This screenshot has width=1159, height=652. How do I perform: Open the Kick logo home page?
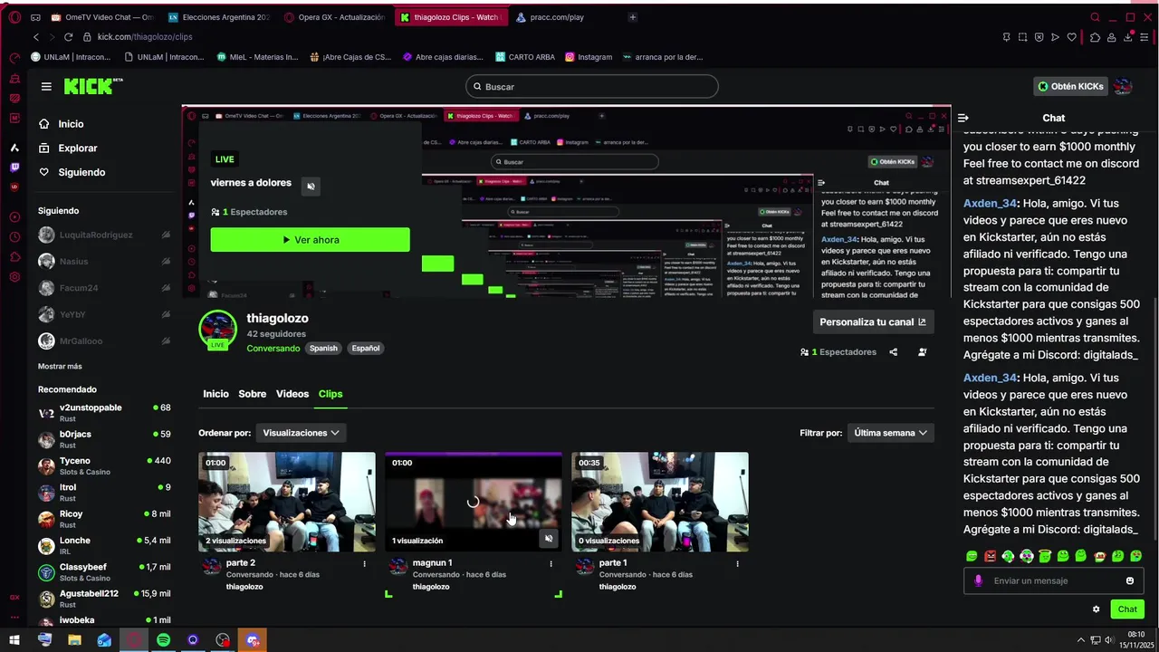(x=92, y=86)
